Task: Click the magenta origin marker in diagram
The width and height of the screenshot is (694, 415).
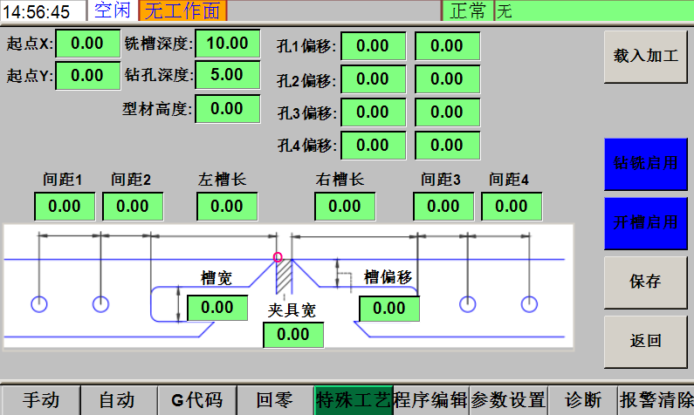Action: [x=278, y=256]
